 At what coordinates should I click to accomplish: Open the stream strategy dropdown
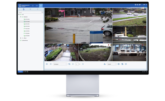coord(60,64)
